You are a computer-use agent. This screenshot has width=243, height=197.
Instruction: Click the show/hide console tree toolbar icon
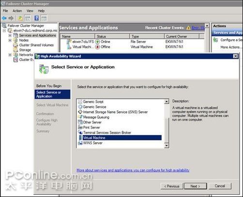click(x=28, y=18)
